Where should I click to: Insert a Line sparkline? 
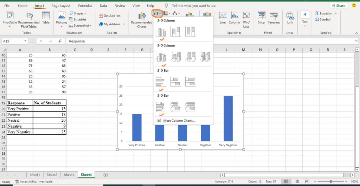pos(223,18)
